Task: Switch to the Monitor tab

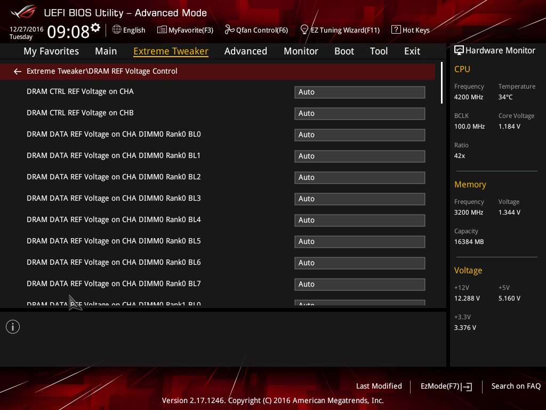Action: click(x=301, y=51)
